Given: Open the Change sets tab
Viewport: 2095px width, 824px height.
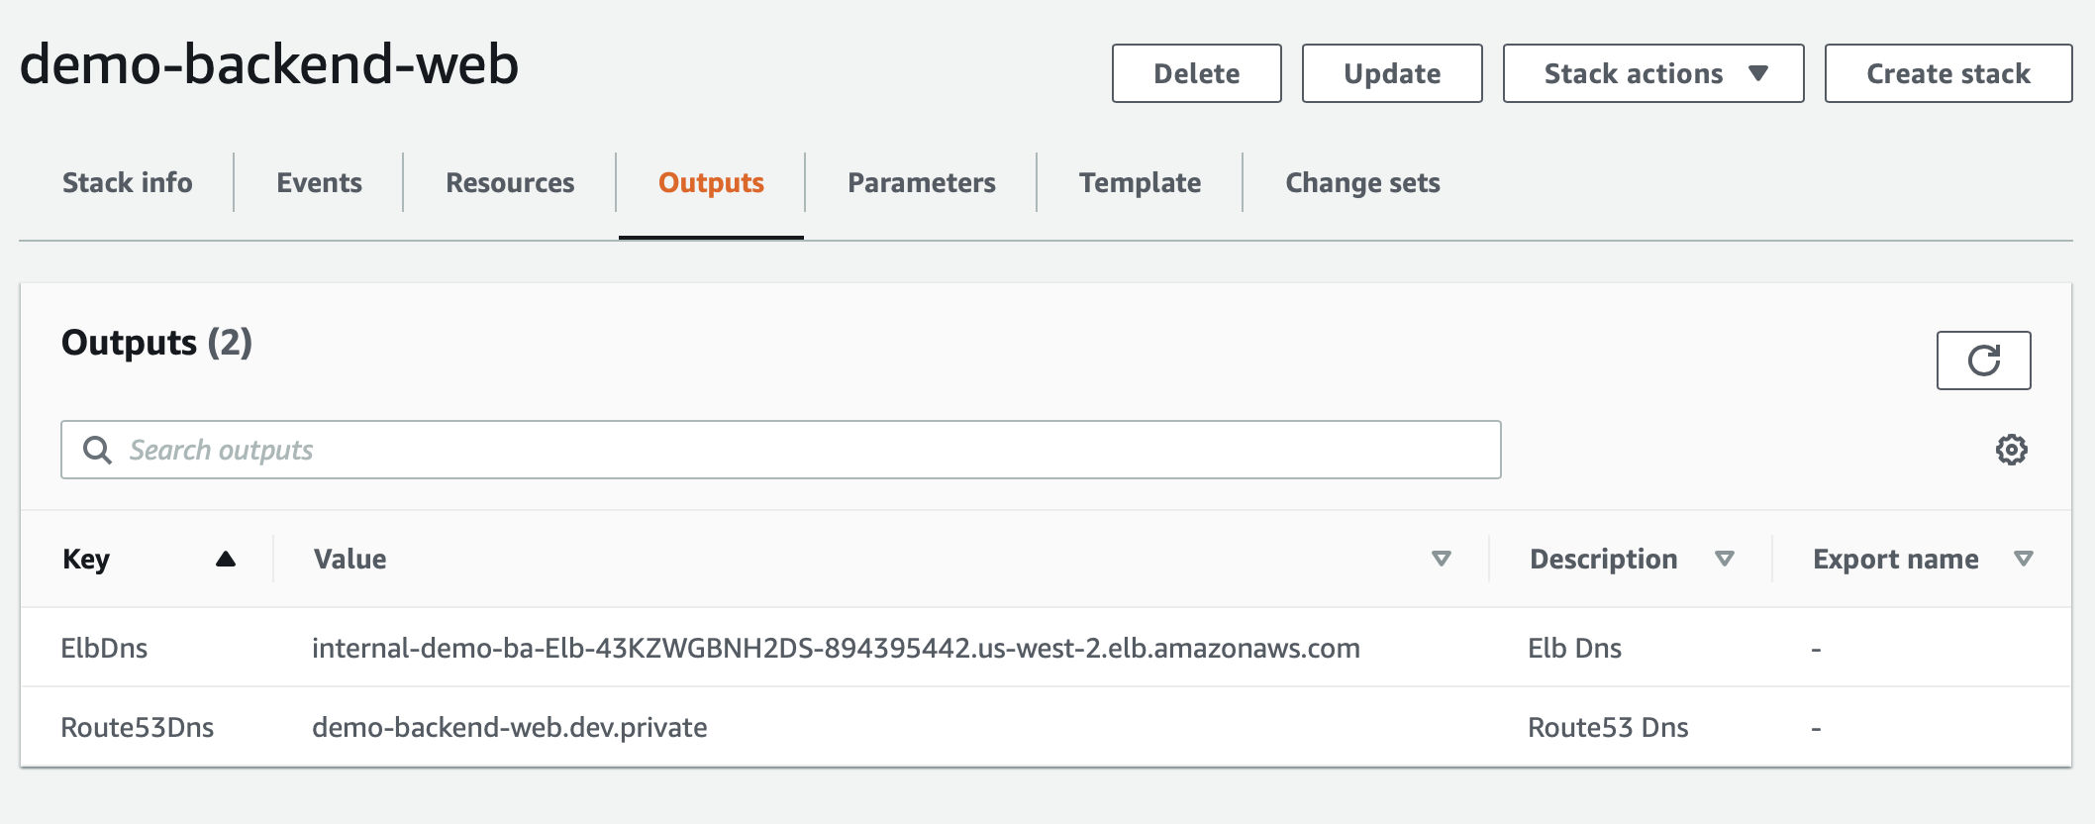Looking at the screenshot, I should coord(1362,183).
